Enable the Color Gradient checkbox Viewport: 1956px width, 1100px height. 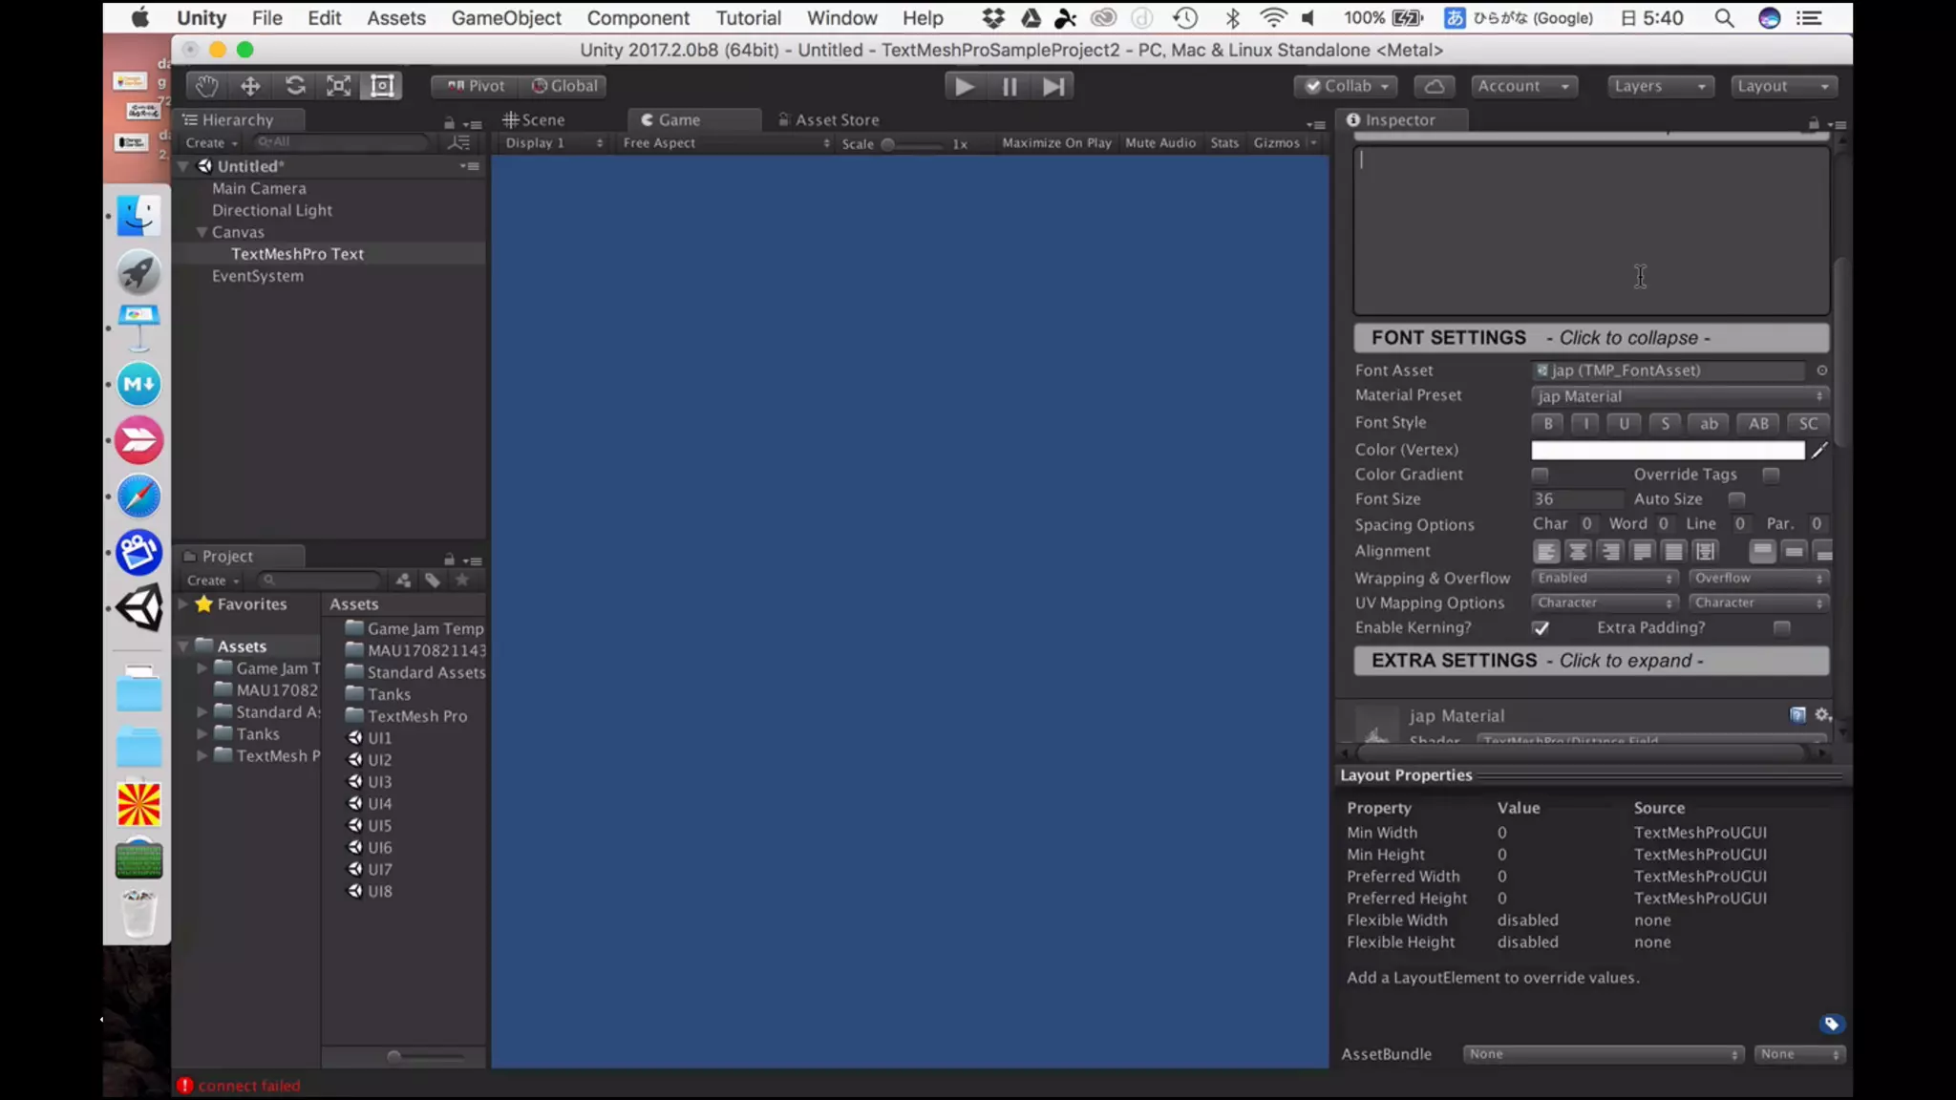pyautogui.click(x=1540, y=475)
